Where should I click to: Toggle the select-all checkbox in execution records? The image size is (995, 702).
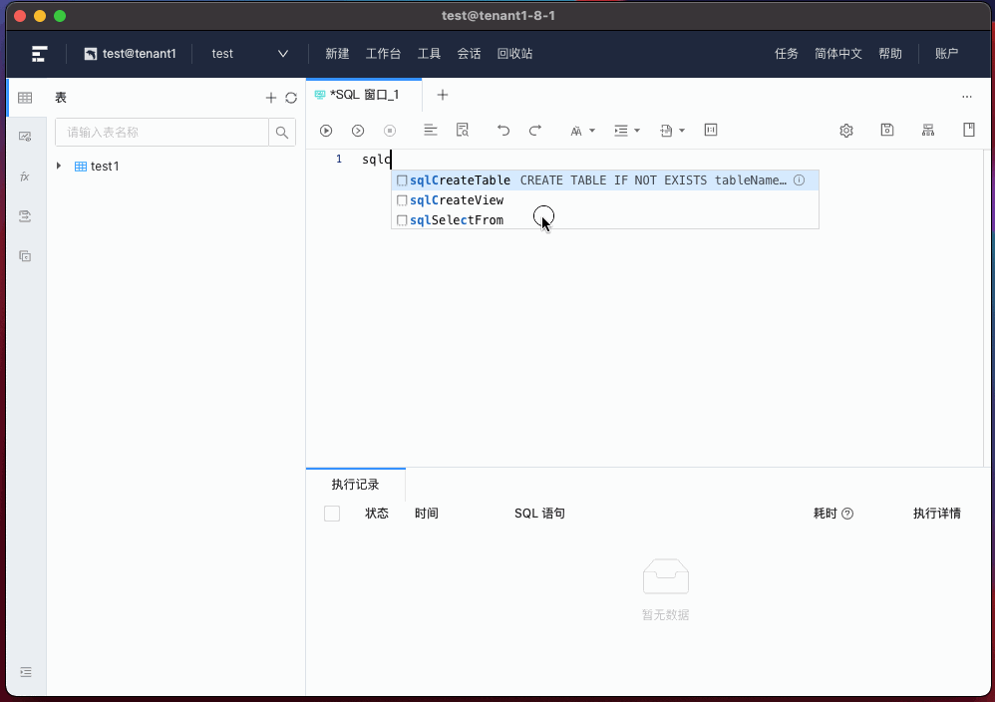(x=332, y=514)
